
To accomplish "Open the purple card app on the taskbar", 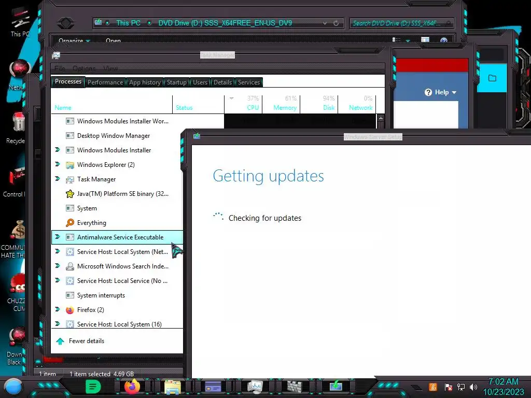I will pyautogui.click(x=213, y=387).
